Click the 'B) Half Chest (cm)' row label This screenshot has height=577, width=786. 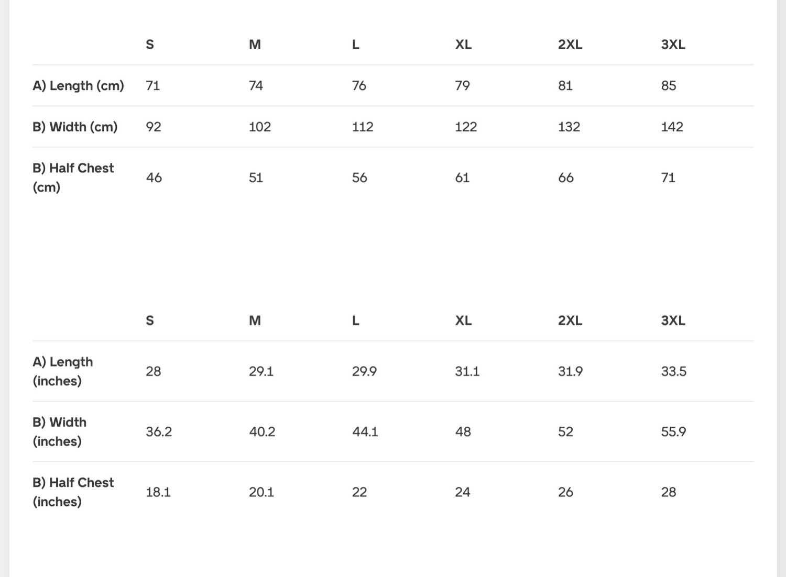pos(73,177)
